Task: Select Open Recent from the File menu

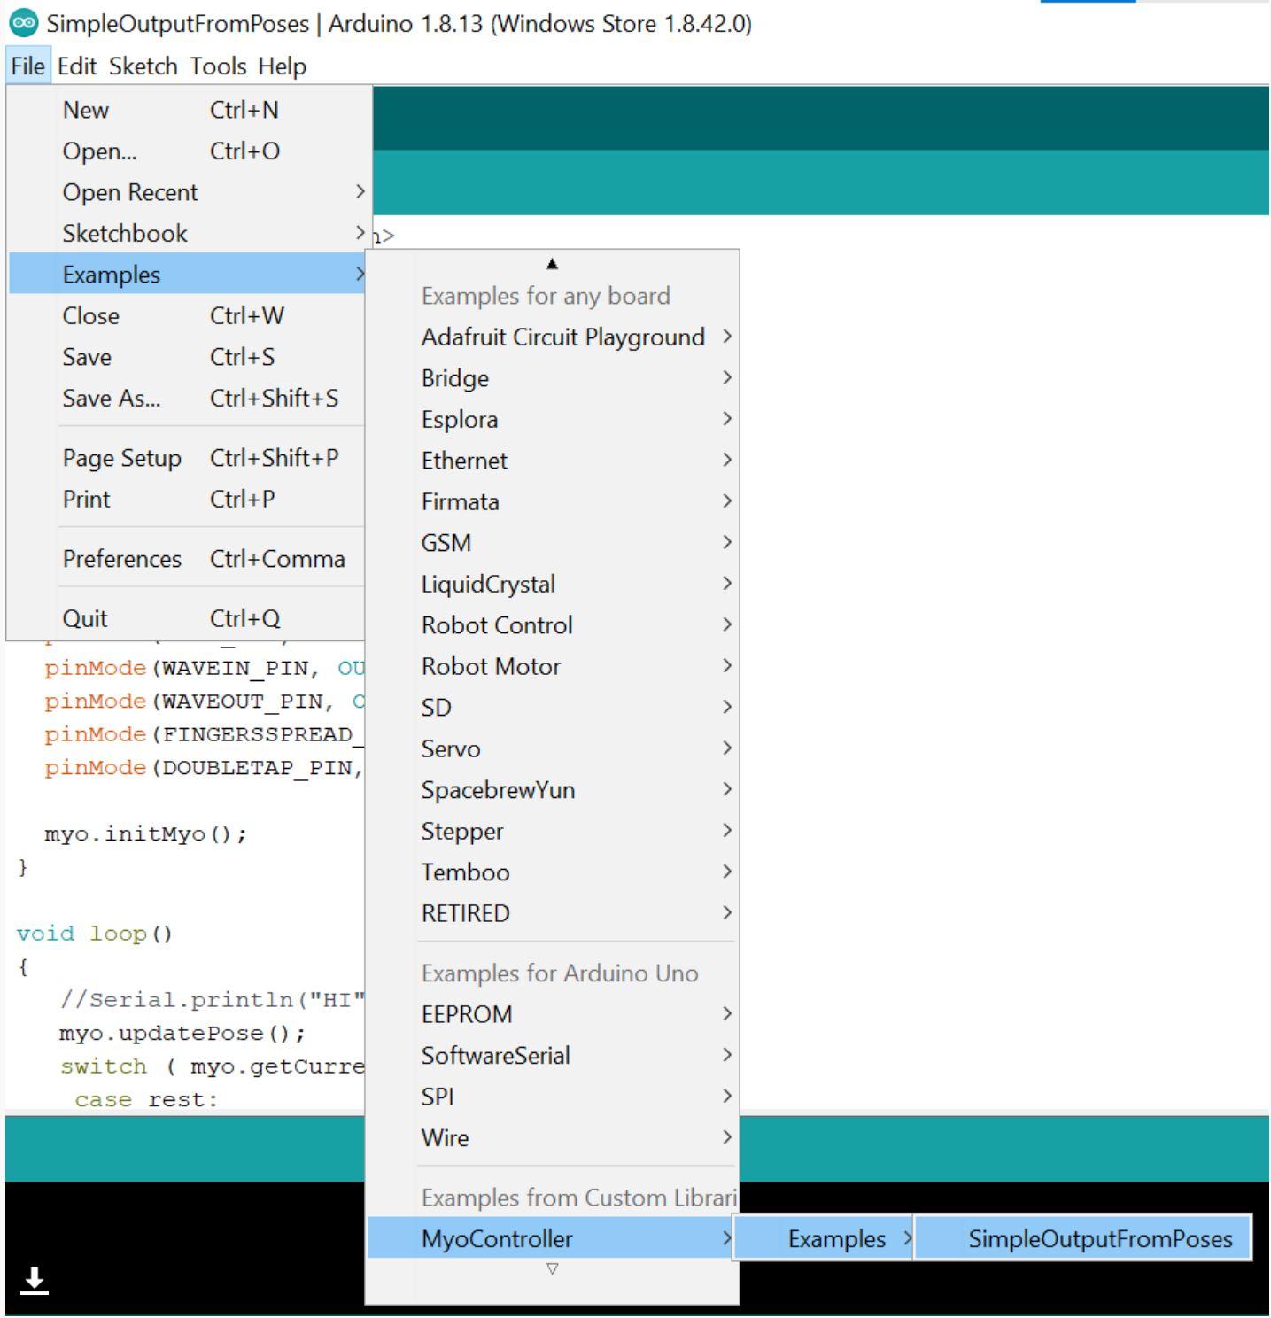Action: coord(129,191)
